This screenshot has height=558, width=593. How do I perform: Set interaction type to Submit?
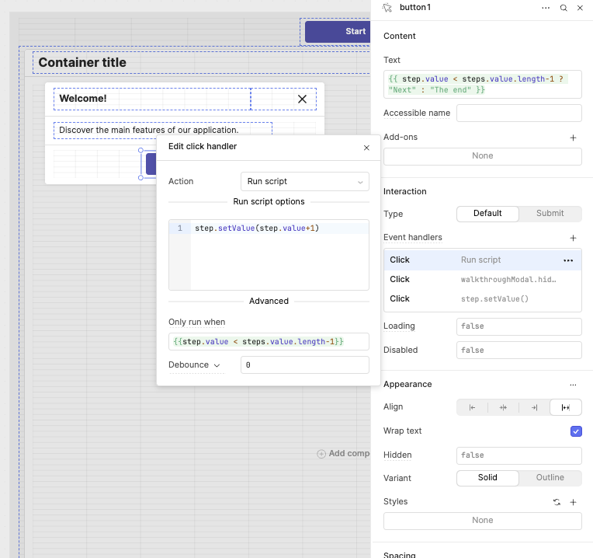(550, 213)
